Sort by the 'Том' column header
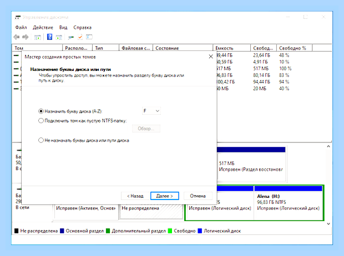Image resolution: width=344 pixels, height=256 pixels. point(37,48)
